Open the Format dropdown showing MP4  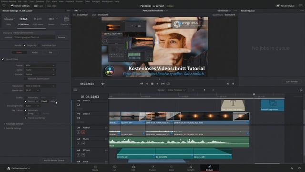(40, 65)
